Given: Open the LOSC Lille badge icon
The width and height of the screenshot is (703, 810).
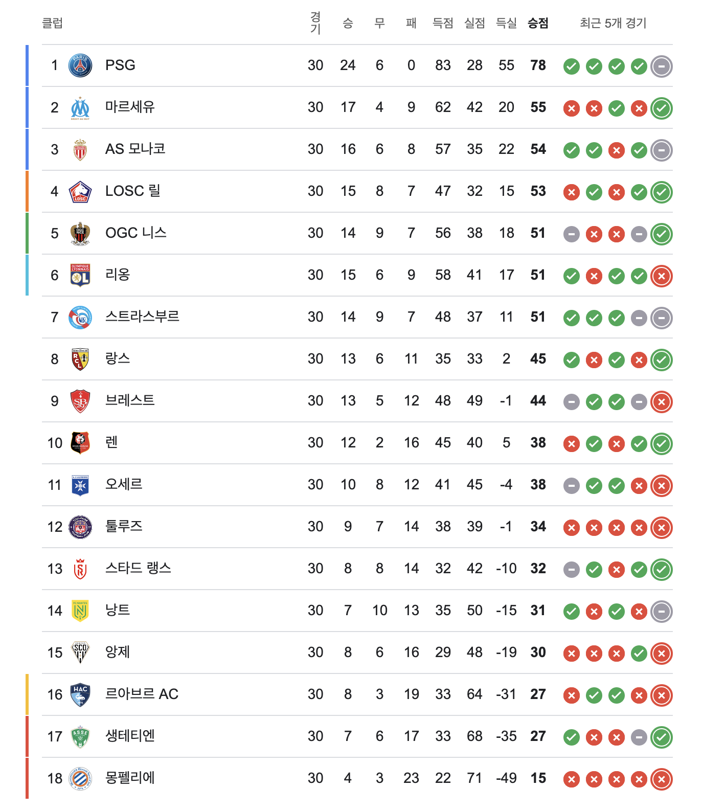Looking at the screenshot, I should coord(80,192).
